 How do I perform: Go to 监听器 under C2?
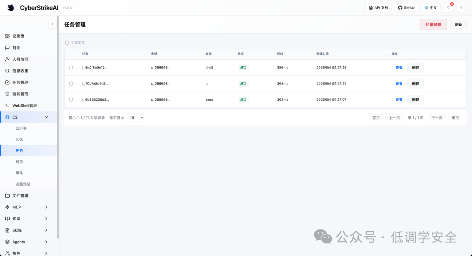(x=21, y=128)
